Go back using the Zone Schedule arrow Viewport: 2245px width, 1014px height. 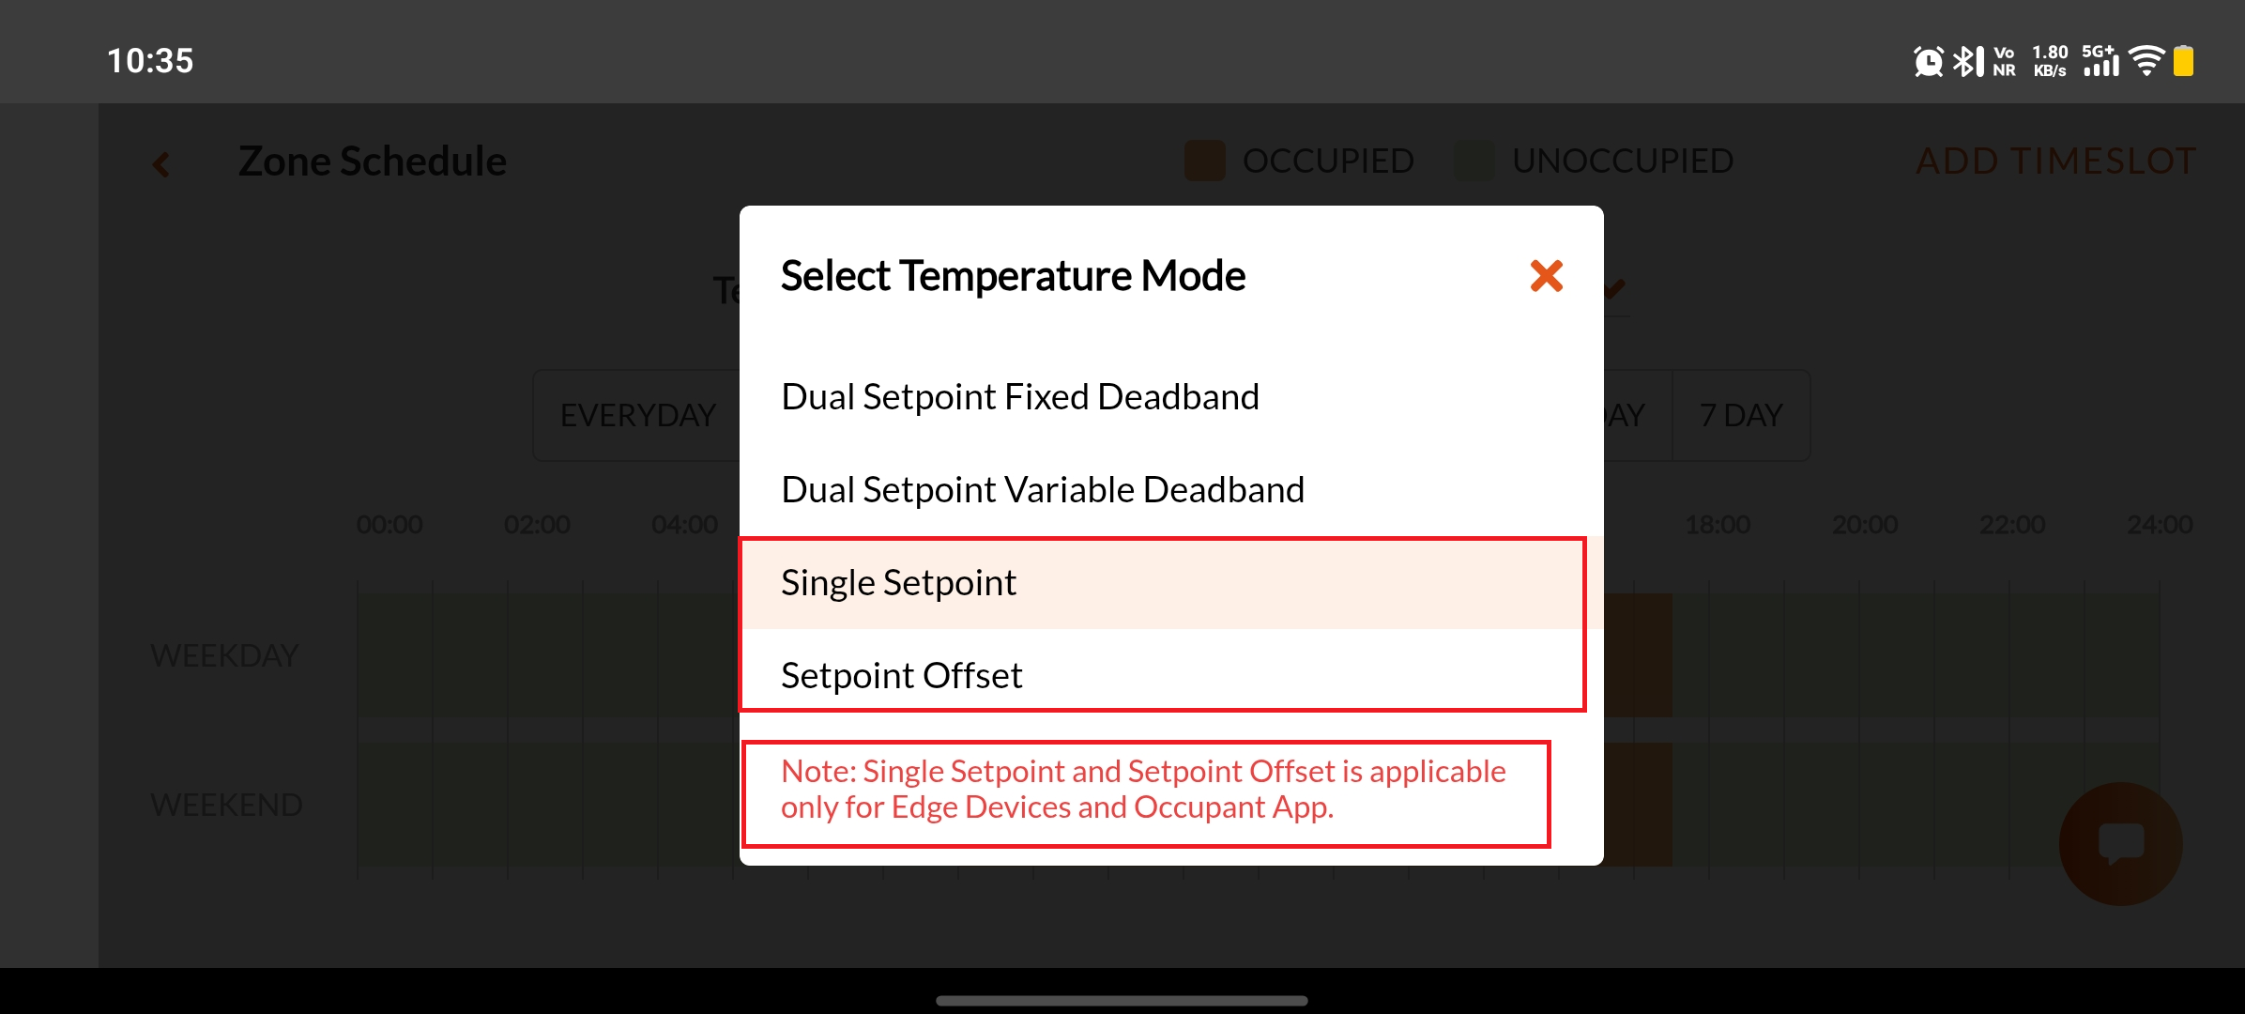pyautogui.click(x=161, y=164)
